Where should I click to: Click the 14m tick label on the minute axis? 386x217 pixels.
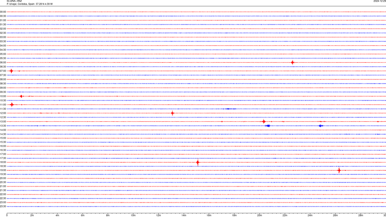184,215
